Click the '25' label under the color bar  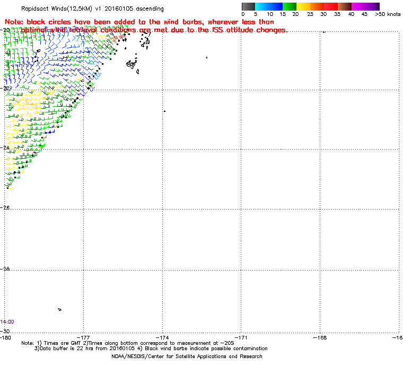tap(310, 14)
